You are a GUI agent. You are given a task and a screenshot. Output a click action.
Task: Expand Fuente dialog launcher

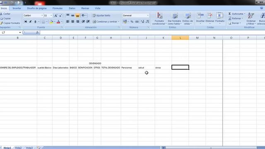pos(62,27)
